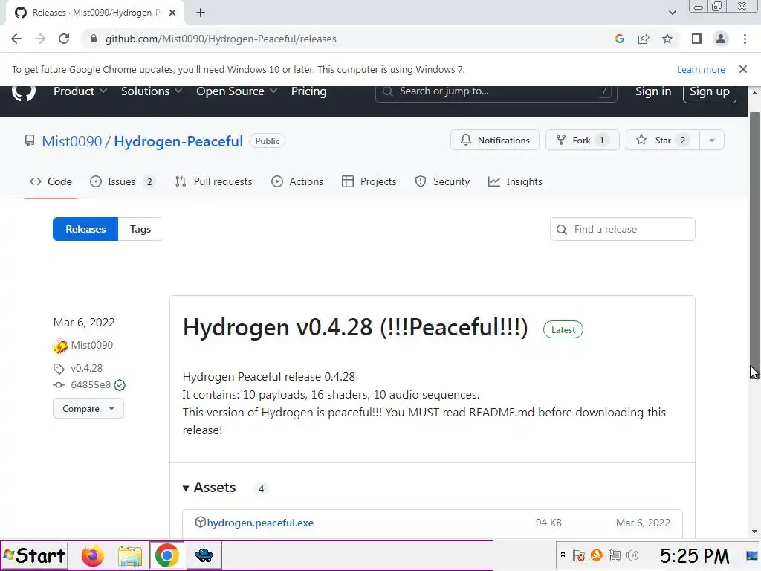
Task: Open the Pricing page
Action: coord(308,91)
